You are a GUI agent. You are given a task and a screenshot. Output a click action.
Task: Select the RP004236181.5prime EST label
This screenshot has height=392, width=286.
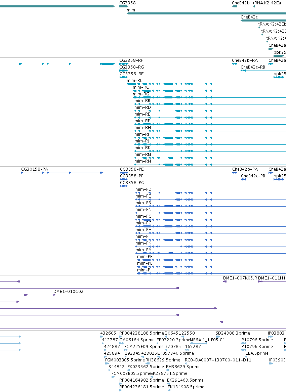(x=141, y=387)
